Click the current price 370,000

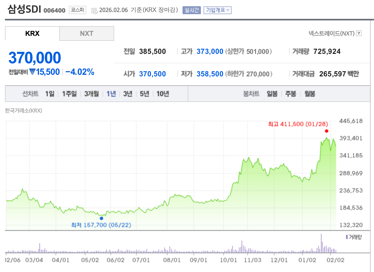point(35,58)
